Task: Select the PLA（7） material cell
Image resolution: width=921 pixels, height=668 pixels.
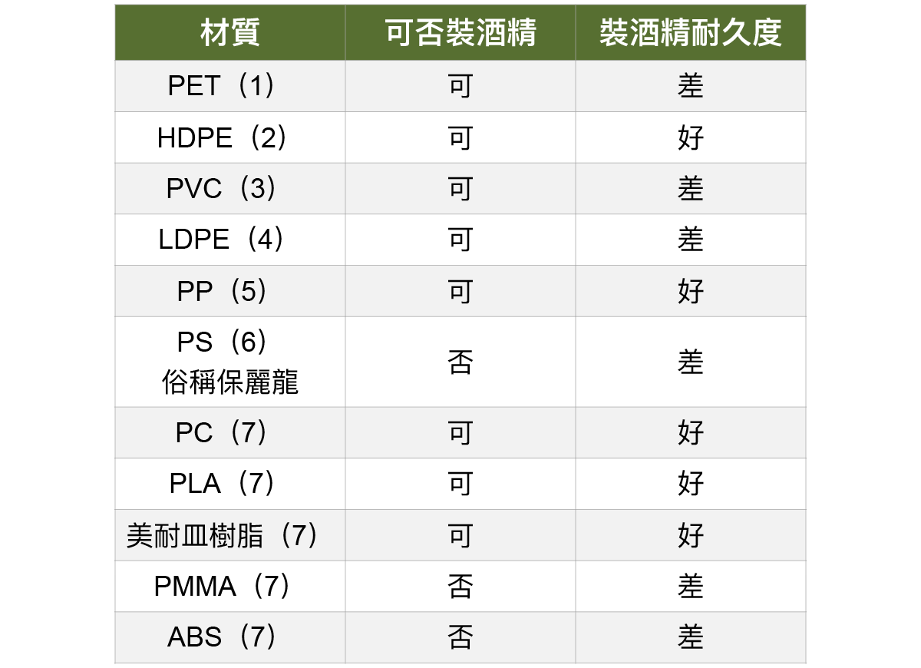Action: coord(230,484)
